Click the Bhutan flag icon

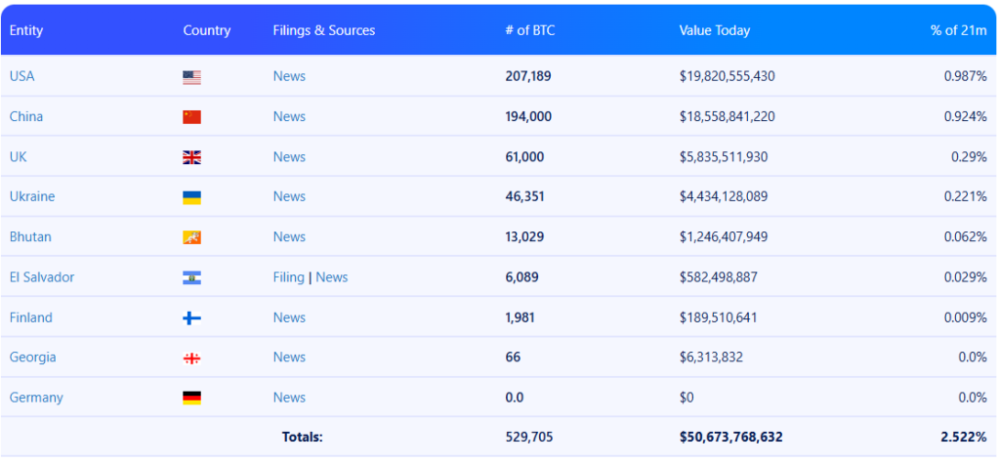coord(191,237)
